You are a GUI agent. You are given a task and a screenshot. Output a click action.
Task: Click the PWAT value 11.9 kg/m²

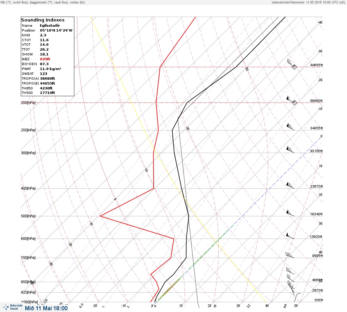51,69
